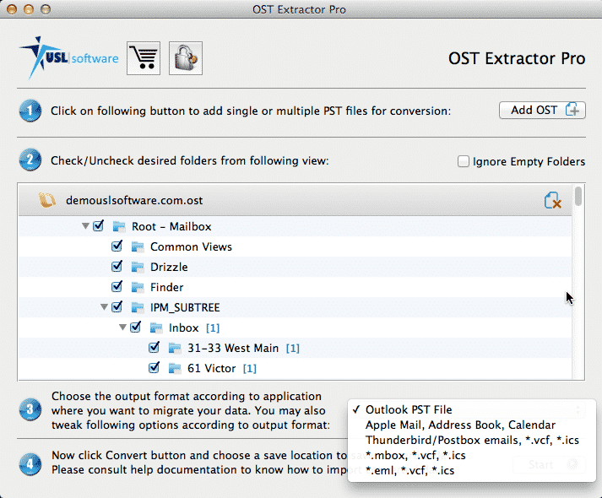
Task: Click the folder list vertical scrollbar thumb
Action: pos(578,196)
